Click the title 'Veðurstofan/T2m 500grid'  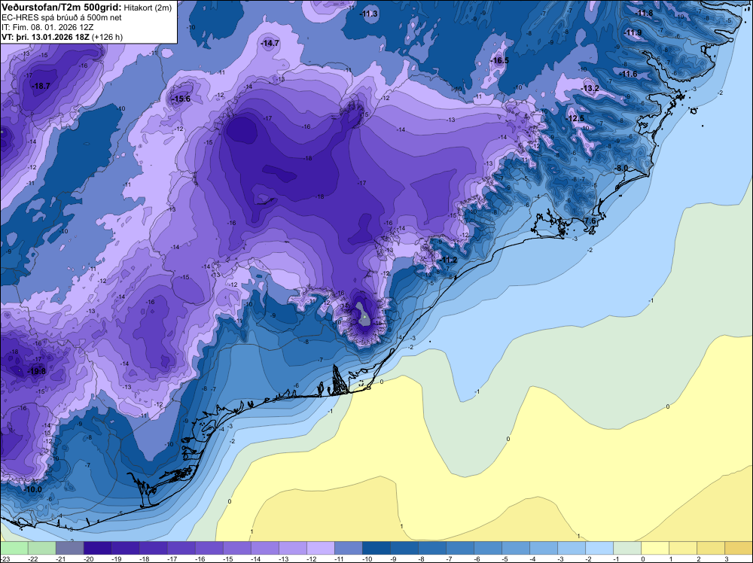coord(62,7)
